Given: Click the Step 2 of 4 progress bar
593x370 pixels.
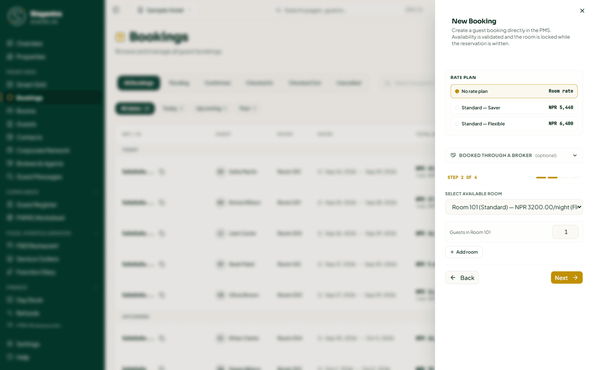Looking at the screenshot, I should point(558,178).
